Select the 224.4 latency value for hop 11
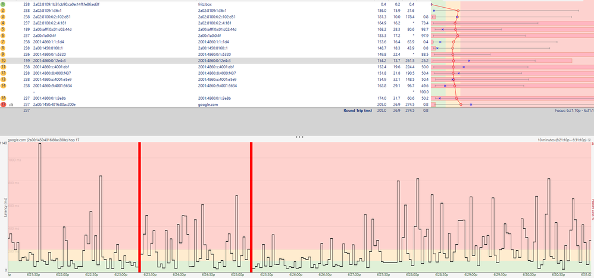The width and height of the screenshot is (594, 278). pos(409,67)
